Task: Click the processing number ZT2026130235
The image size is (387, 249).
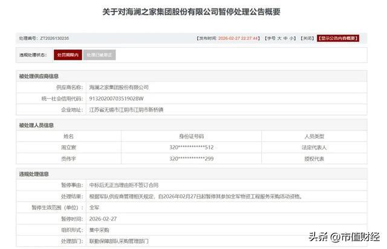Action: [x=54, y=38]
